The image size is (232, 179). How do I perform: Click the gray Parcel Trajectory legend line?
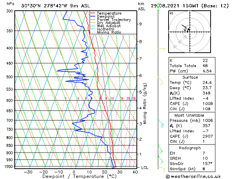93,20
